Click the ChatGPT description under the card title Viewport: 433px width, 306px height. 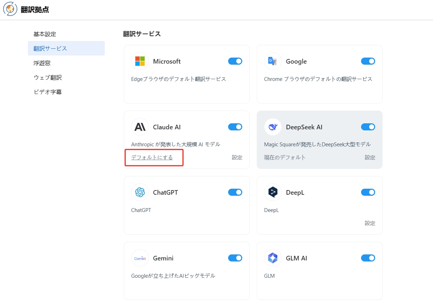[141, 210]
